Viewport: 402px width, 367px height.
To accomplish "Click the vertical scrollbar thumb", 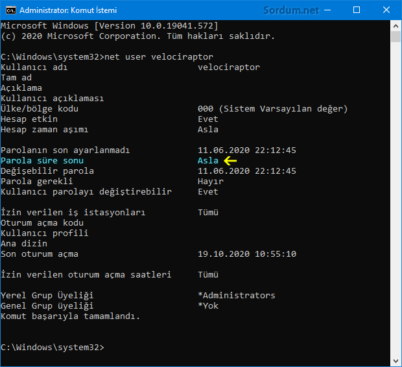I will (396, 36).
